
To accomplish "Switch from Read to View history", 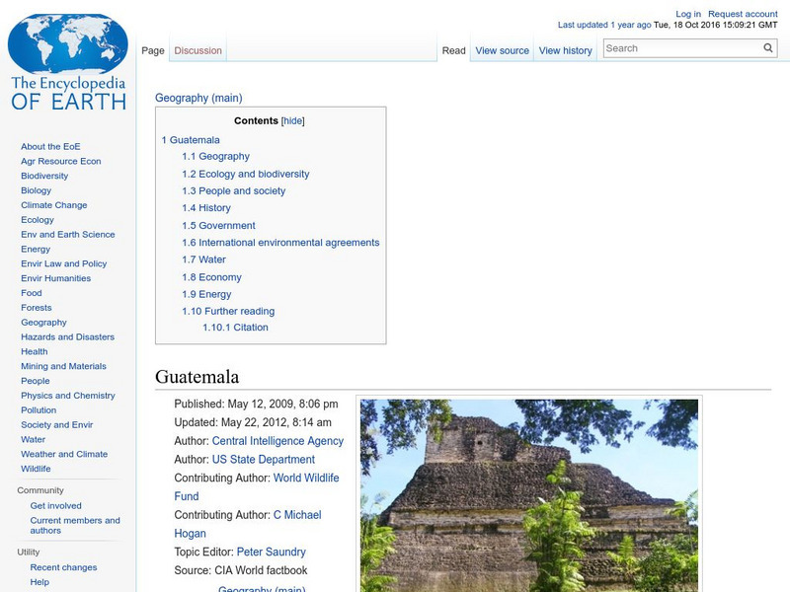I will tap(565, 49).
